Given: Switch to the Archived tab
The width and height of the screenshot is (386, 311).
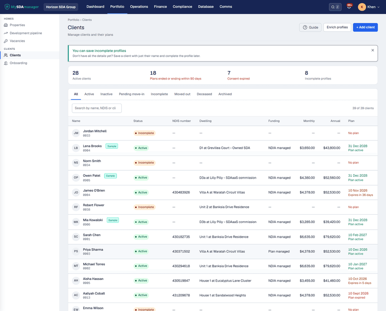Looking at the screenshot, I should [225, 94].
